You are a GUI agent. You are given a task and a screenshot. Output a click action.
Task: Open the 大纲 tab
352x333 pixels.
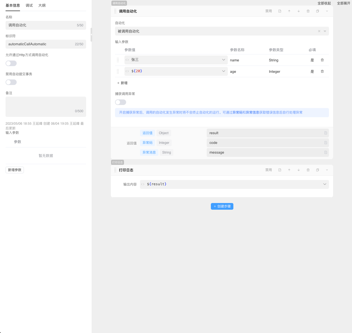42,6
